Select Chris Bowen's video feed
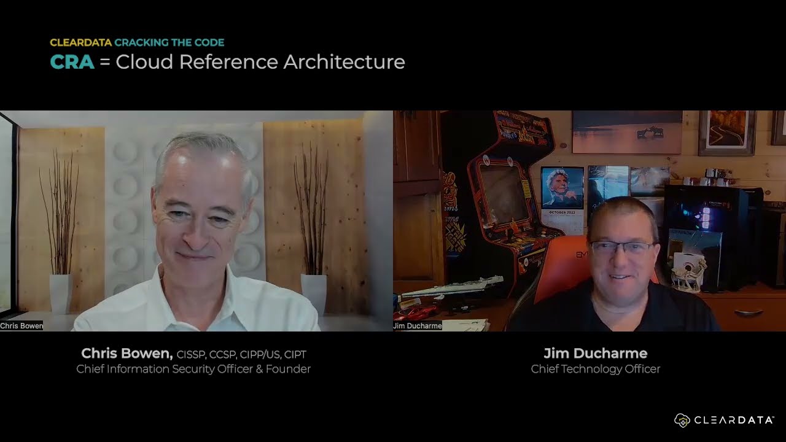The image size is (786, 442). pyautogui.click(x=196, y=221)
